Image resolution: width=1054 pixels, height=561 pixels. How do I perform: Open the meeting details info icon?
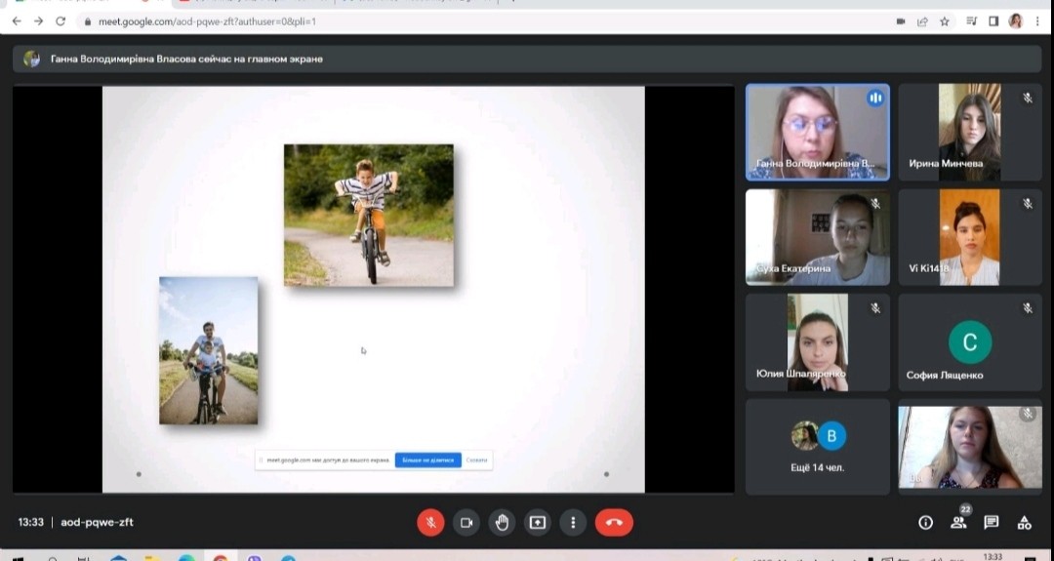click(925, 523)
